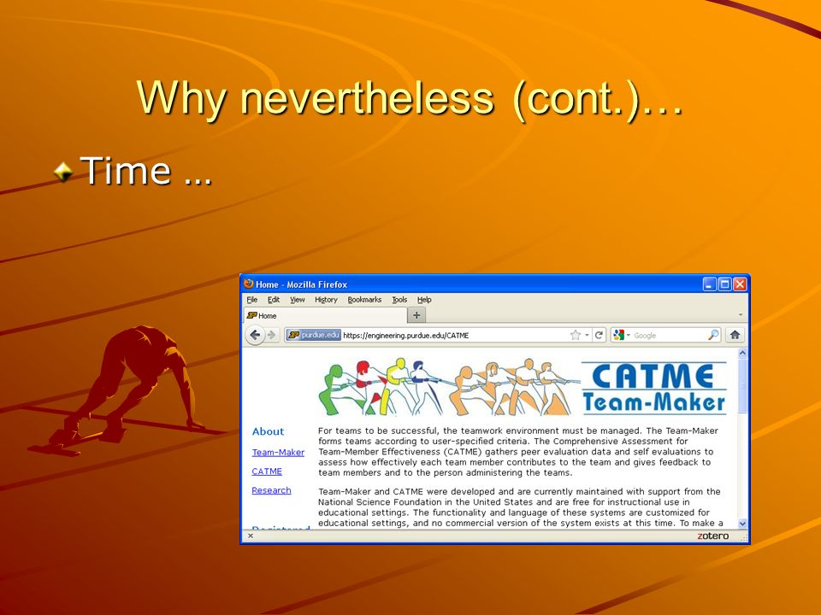
Task: Open the File menu
Action: 251,300
